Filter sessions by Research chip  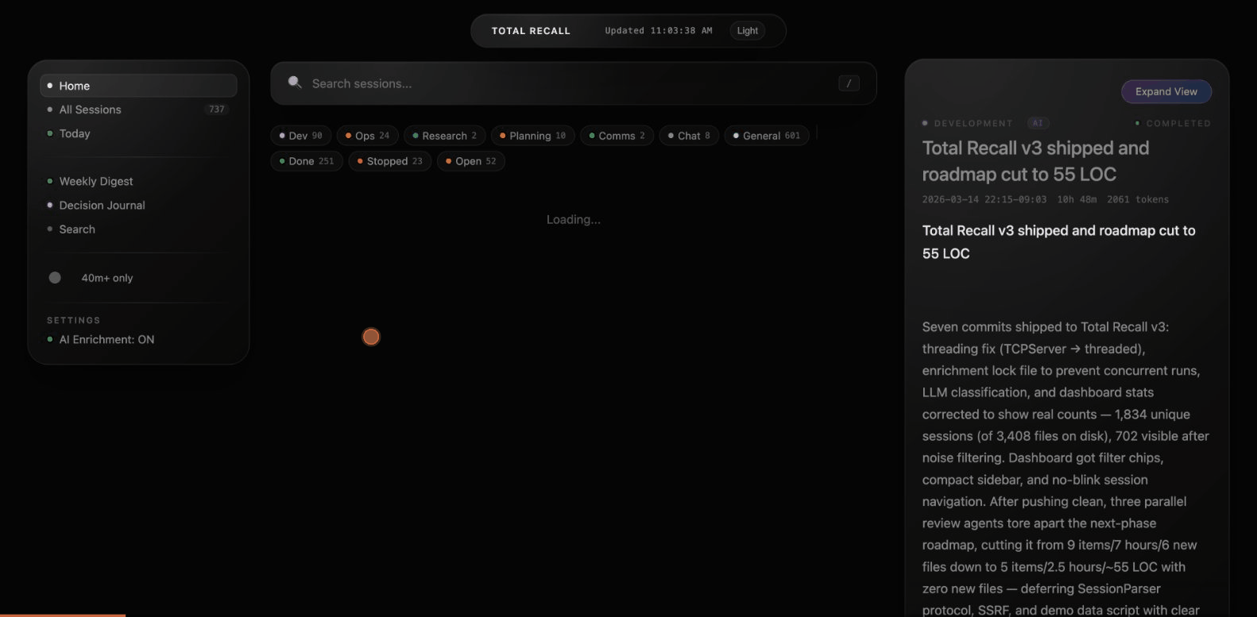(444, 136)
